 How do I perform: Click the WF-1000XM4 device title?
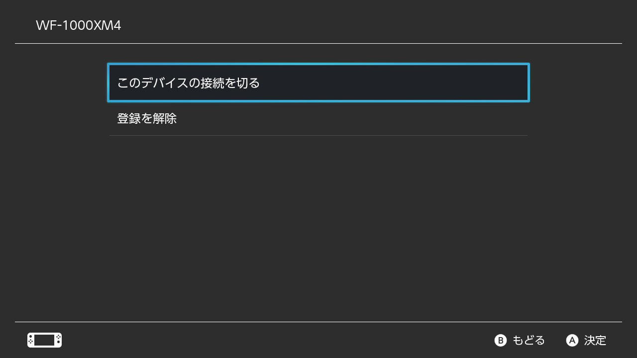tap(79, 25)
